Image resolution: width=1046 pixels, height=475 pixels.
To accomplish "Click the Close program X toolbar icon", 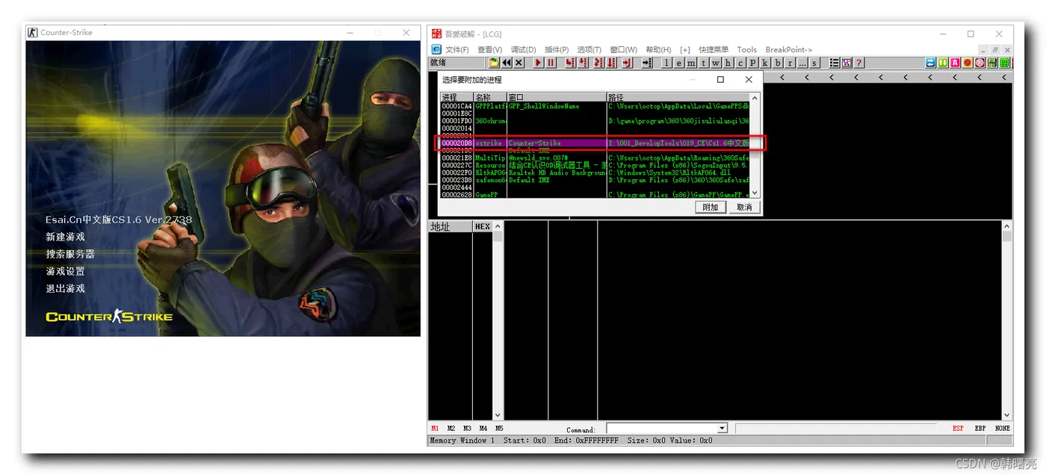I will pos(519,63).
